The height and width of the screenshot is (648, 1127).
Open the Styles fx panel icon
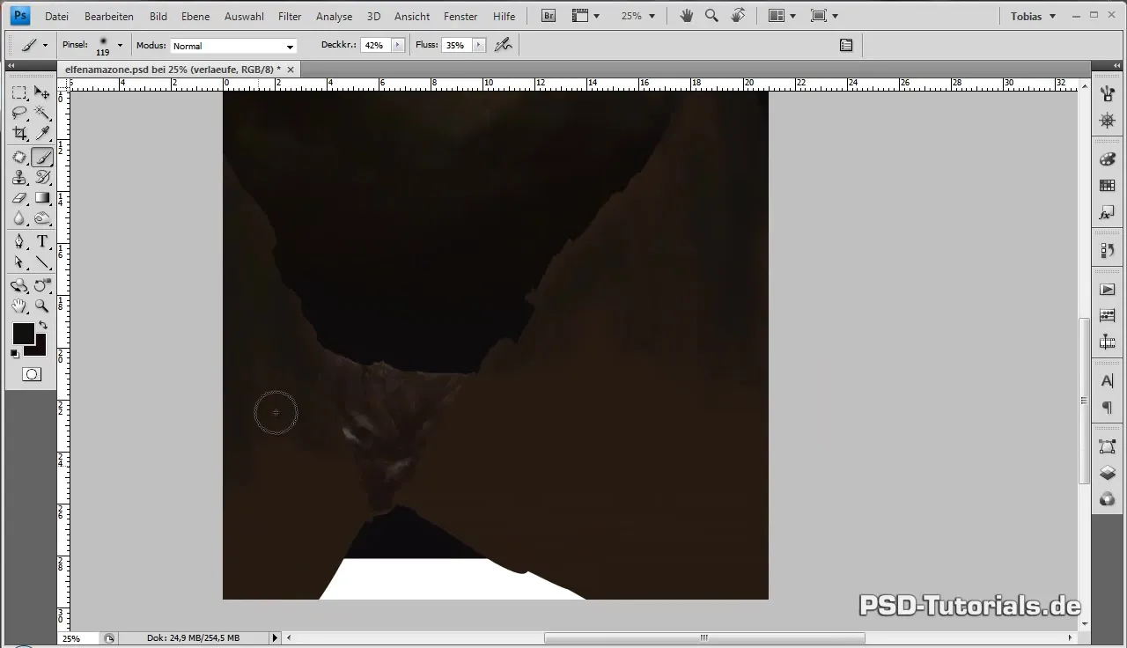[x=1108, y=214]
